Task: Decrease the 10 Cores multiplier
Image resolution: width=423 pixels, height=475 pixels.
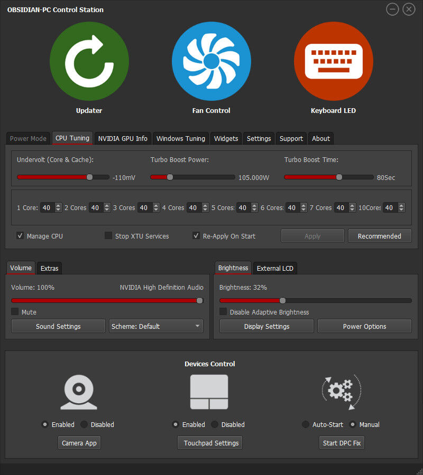Action: pos(401,210)
